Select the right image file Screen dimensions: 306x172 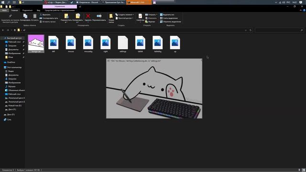pyautogui.click(x=105, y=44)
